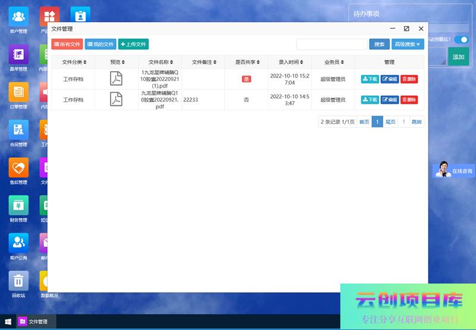Sort by the 文件分类 column header

pos(74,62)
